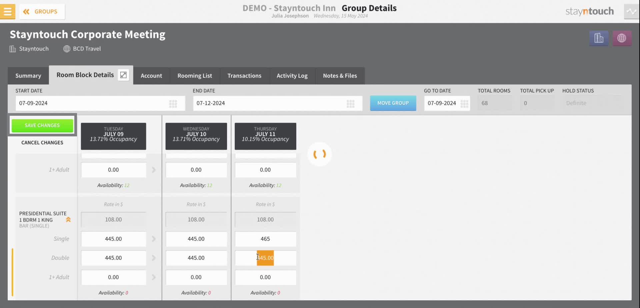Open the activity monitor icon top right
Viewport: 640px width, 308px height.
click(631, 12)
